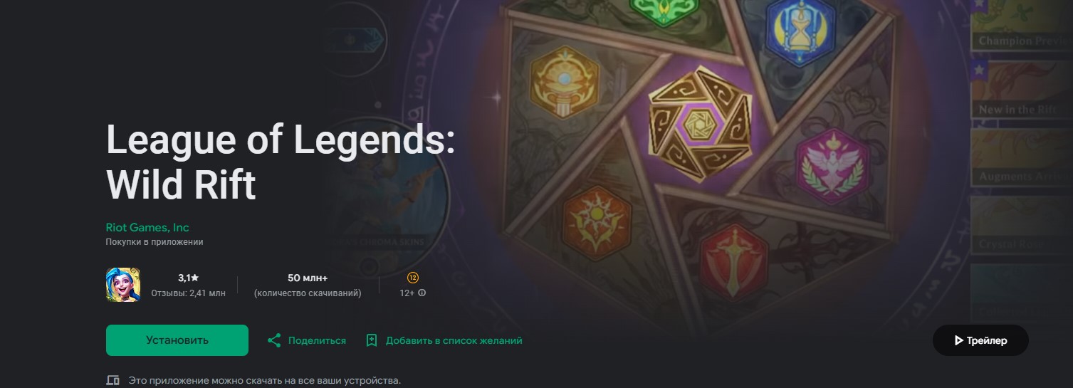Screen dimensions: 1073x388
Task: Open the Riot Games, Inc developer link
Action: [147, 228]
